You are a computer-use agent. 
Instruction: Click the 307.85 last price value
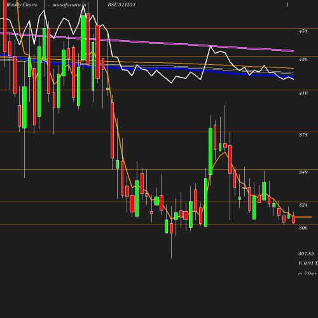(x=306, y=254)
